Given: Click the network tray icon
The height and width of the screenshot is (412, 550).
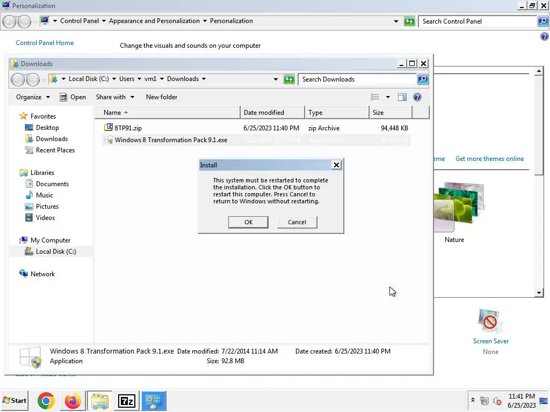Looking at the screenshot, I should click(484, 400).
